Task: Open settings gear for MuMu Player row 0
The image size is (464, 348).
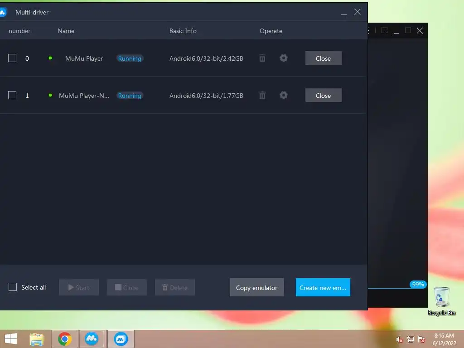Action: 284,58
